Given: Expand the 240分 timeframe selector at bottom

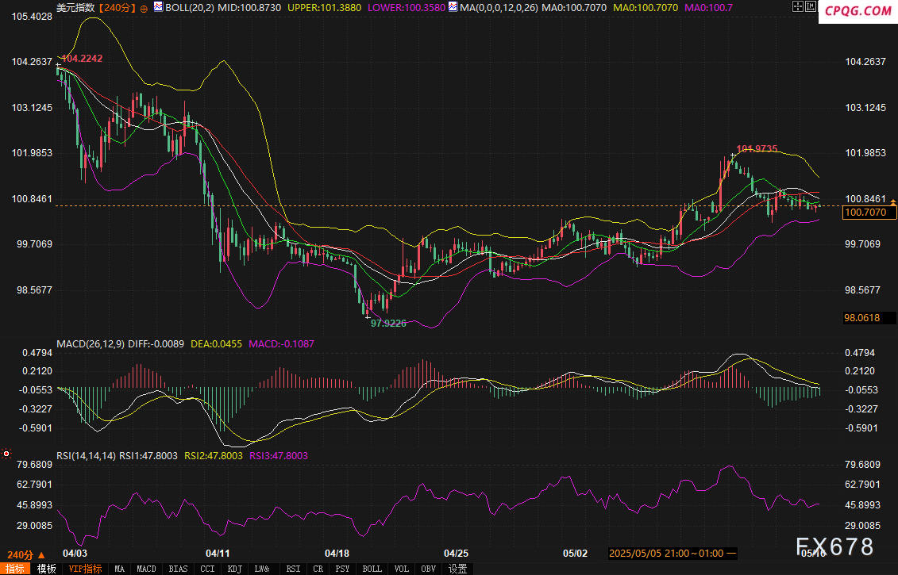Looking at the screenshot, I should (x=25, y=555).
